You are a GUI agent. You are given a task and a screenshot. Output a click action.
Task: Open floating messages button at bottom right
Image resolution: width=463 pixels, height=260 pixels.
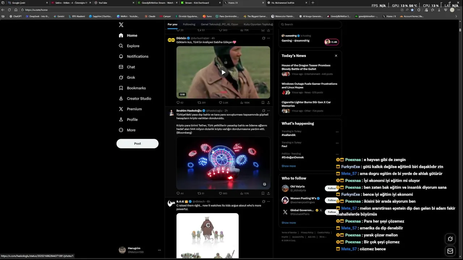(x=450, y=251)
